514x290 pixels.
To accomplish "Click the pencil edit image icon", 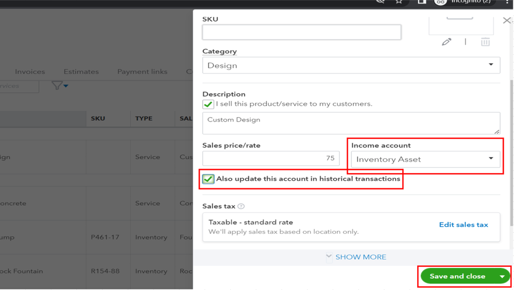I will (x=447, y=42).
